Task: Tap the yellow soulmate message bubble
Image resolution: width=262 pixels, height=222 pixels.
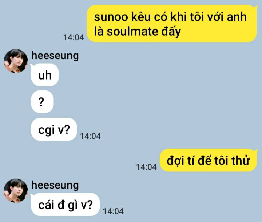Action: click(x=172, y=24)
